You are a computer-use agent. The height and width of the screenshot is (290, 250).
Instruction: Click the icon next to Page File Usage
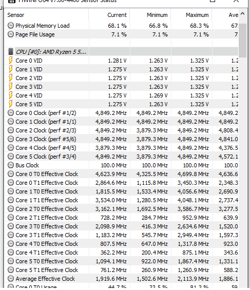pos(11,34)
